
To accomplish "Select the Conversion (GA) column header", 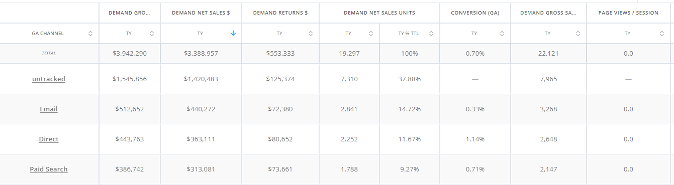I will (x=475, y=13).
